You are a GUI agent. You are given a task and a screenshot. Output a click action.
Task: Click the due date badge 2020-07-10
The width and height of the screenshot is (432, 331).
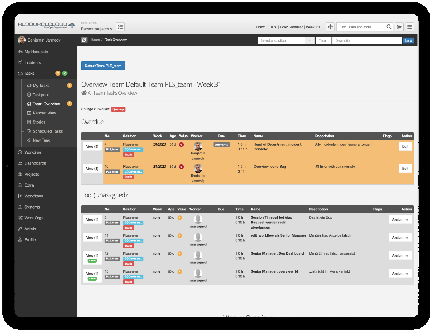[x=222, y=145]
